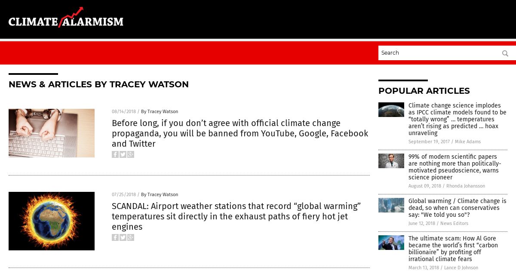Click author name Rhonda Johansson

466,186
